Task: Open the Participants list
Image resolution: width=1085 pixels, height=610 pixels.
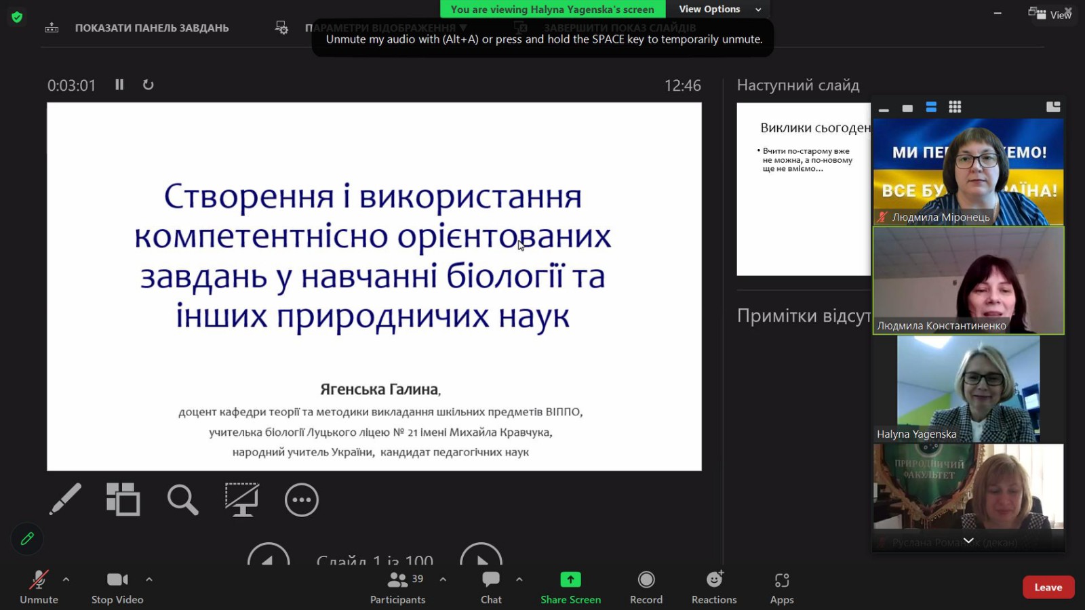Action: click(397, 587)
